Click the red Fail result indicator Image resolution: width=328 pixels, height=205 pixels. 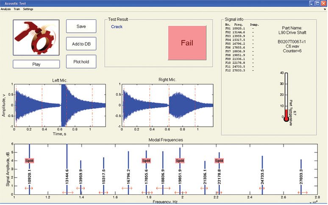click(187, 42)
